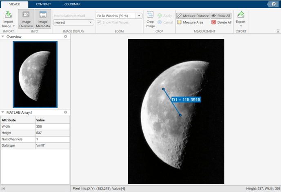Toggle the Image Metadata panel button

(43, 19)
